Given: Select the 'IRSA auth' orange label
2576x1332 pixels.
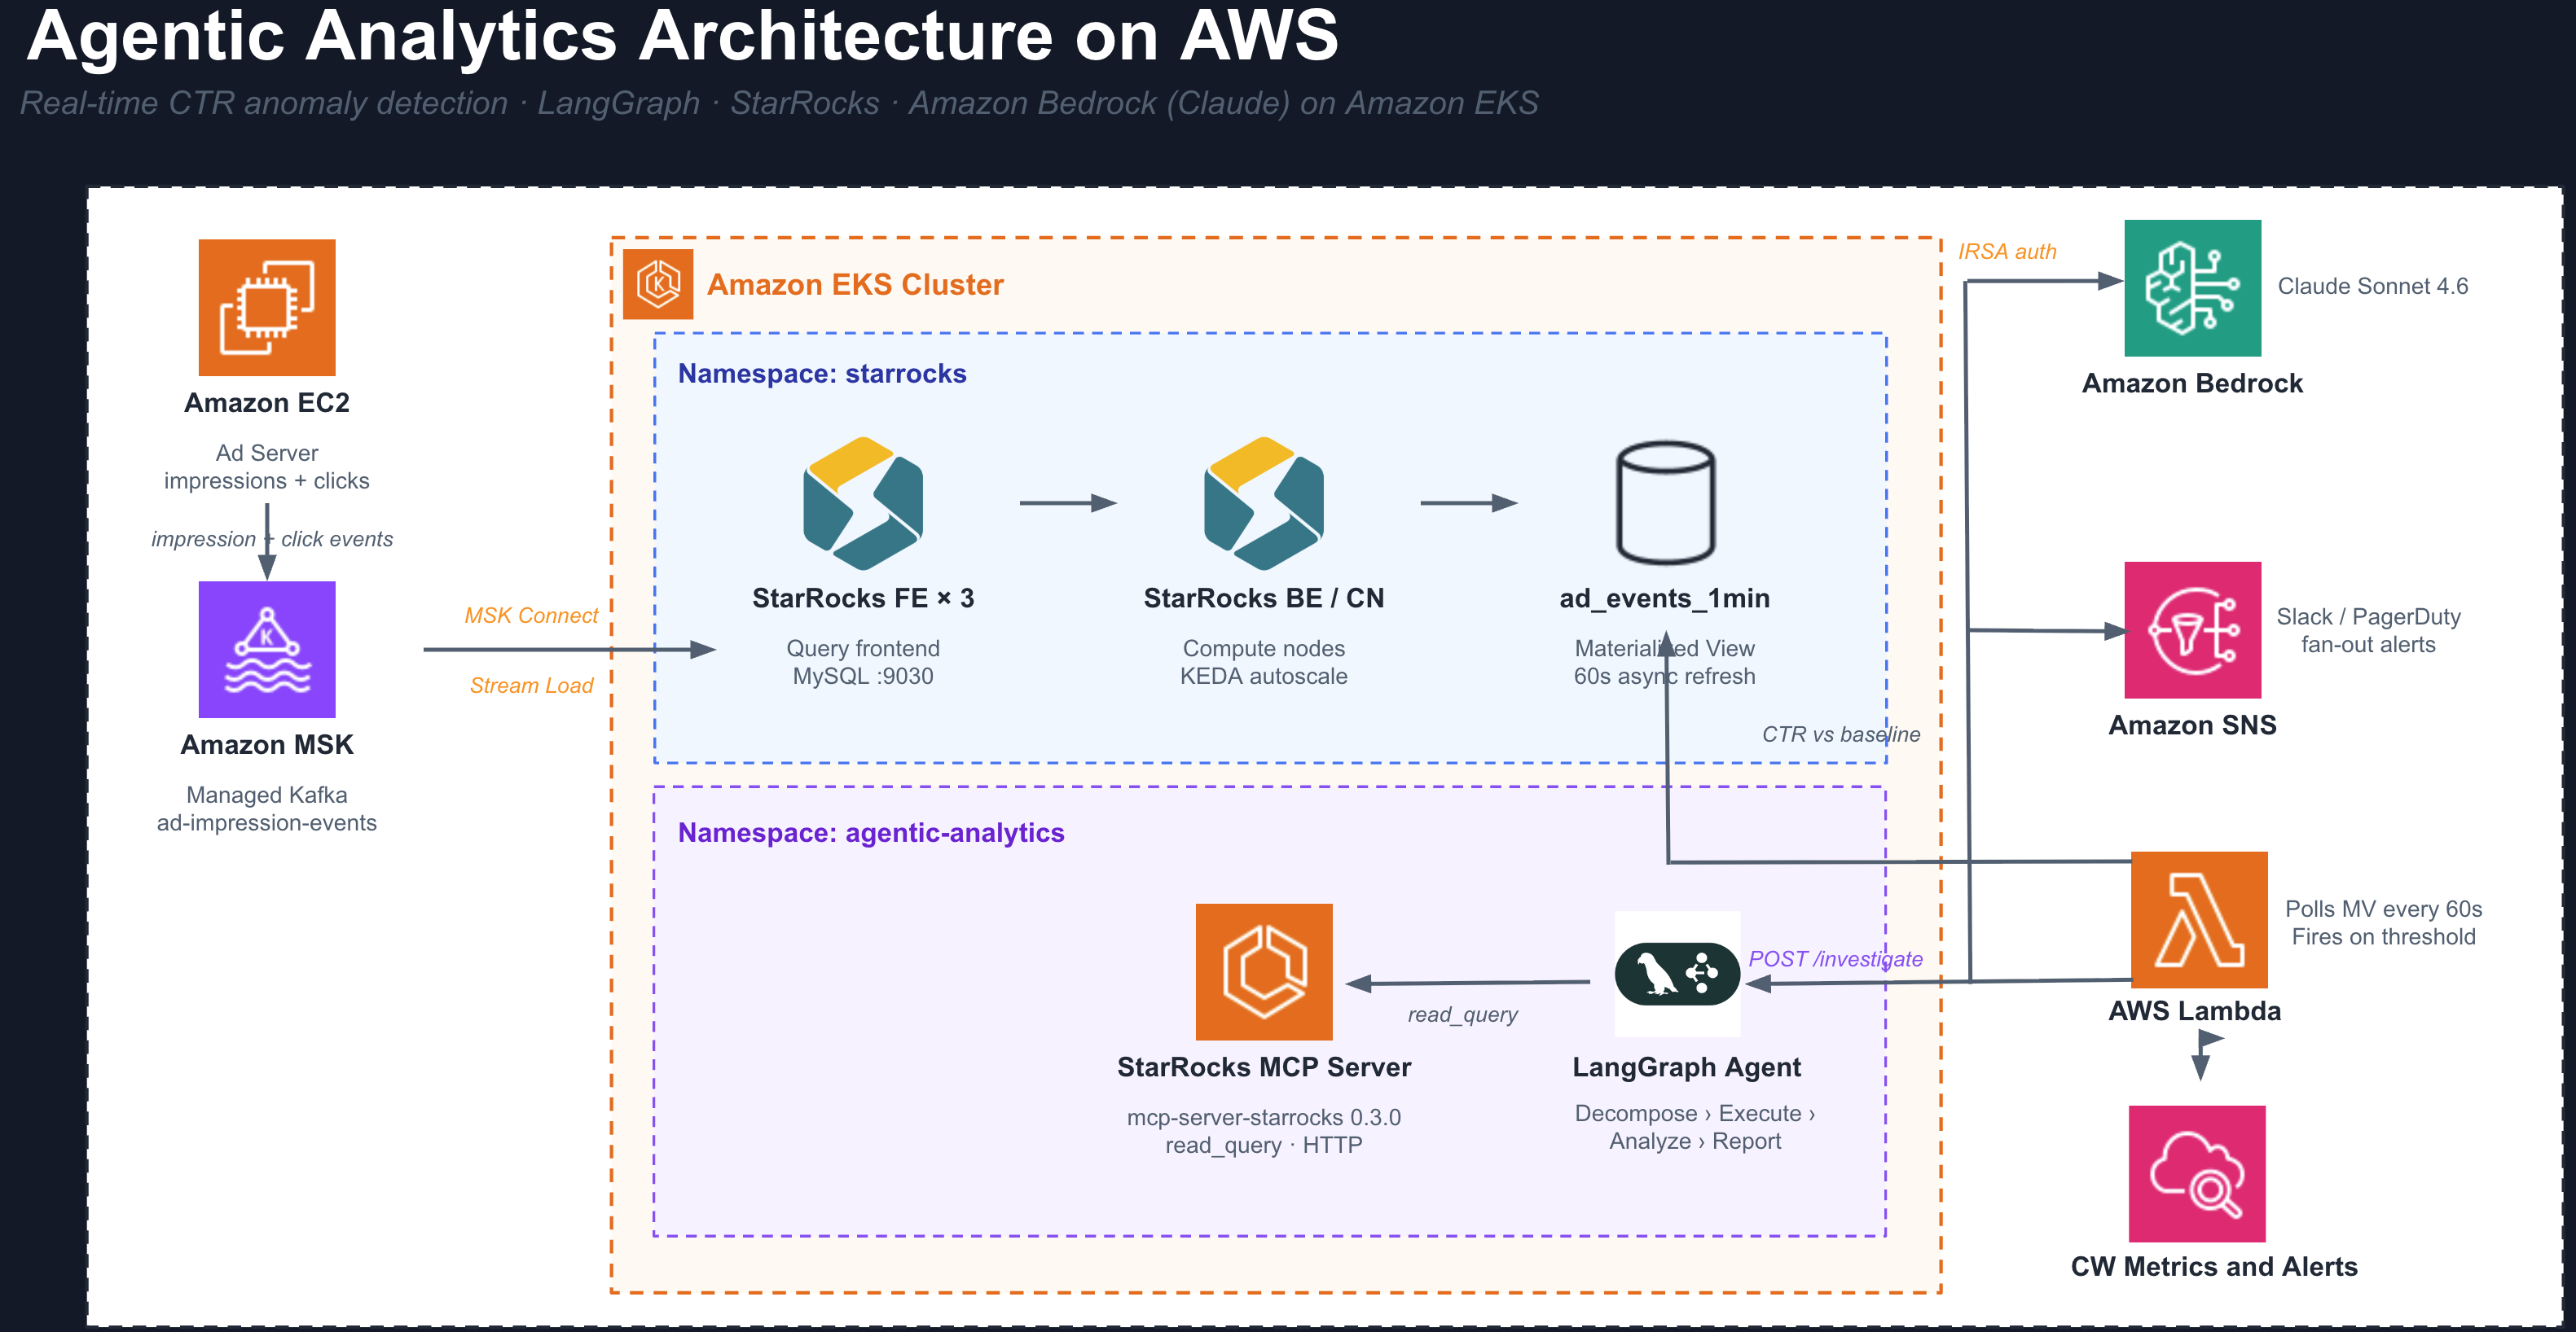Looking at the screenshot, I should (2007, 253).
